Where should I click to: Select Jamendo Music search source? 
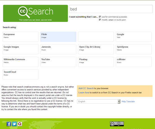coord(58,49)
